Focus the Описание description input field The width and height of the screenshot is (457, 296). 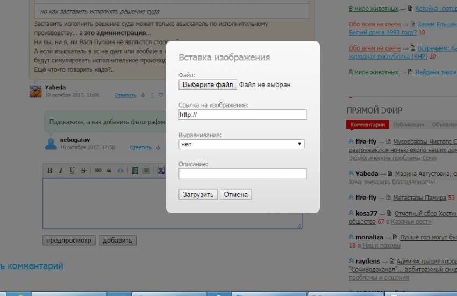pyautogui.click(x=242, y=173)
